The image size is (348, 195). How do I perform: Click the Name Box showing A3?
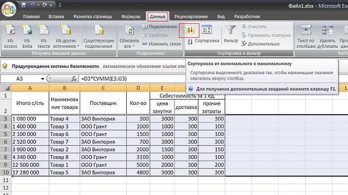20,79
